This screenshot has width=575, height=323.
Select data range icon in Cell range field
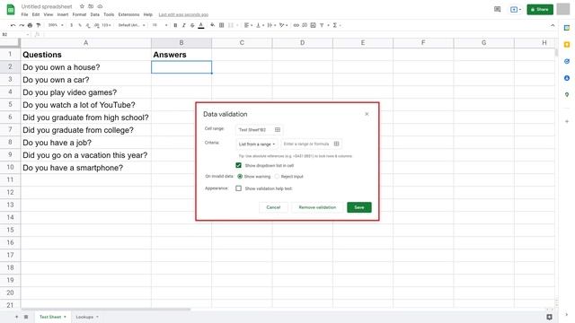pyautogui.click(x=278, y=129)
